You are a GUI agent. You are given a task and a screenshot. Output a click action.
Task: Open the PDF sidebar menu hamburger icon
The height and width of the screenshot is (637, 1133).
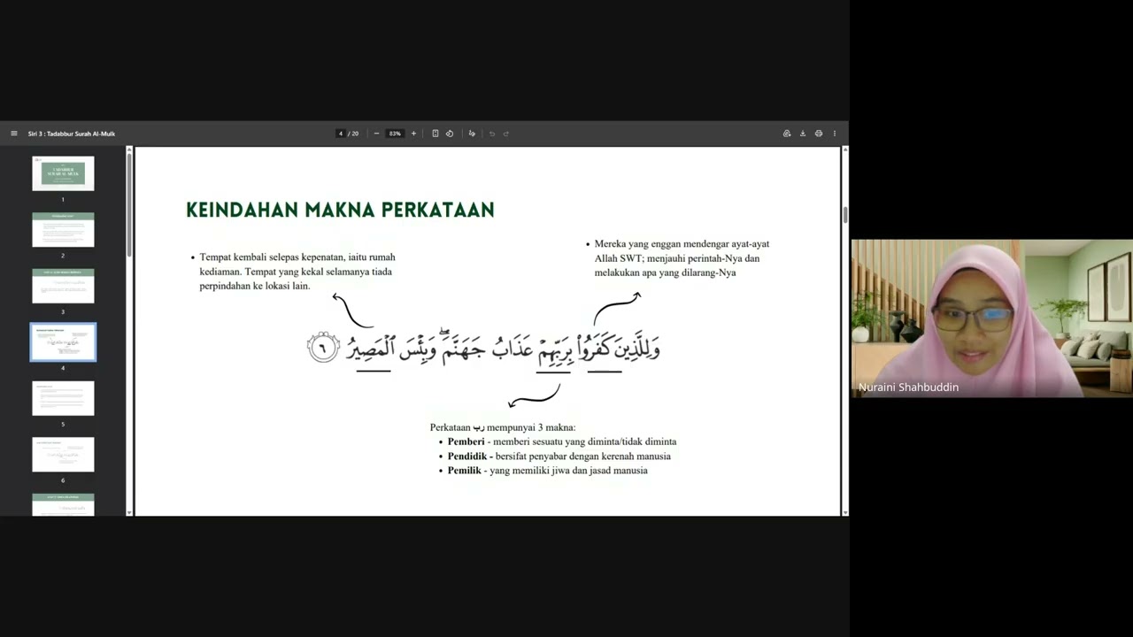click(x=14, y=134)
